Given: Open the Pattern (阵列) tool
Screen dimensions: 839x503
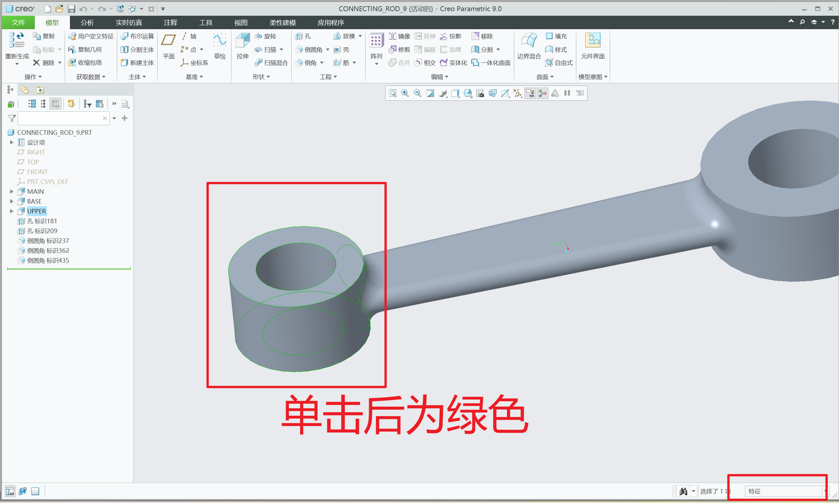Looking at the screenshot, I should tap(376, 41).
